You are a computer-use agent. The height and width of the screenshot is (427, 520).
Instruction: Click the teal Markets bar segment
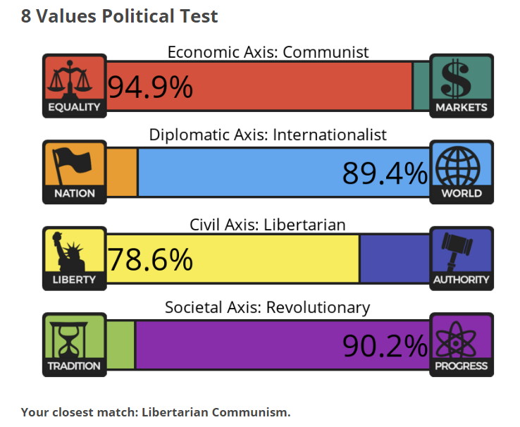[421, 87]
